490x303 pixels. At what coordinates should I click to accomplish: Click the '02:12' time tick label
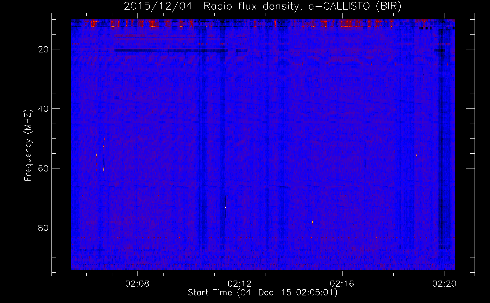coord(240,284)
